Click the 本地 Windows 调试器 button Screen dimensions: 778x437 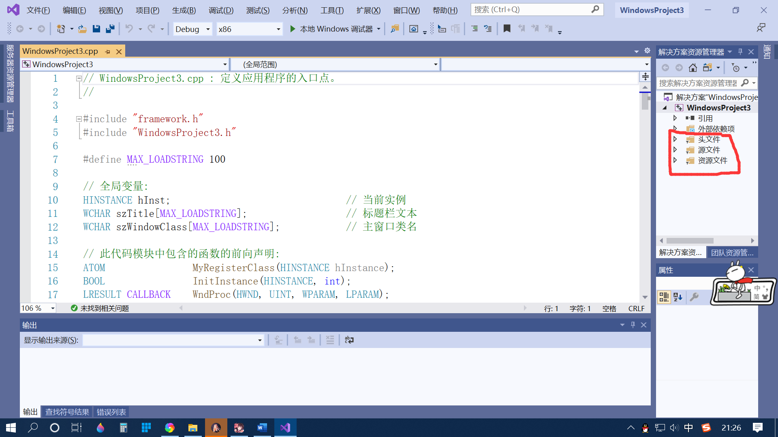(x=336, y=29)
